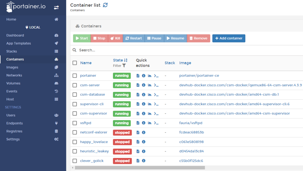Open logs icon for portainer container
The width and height of the screenshot is (303, 171).
click(138, 76)
